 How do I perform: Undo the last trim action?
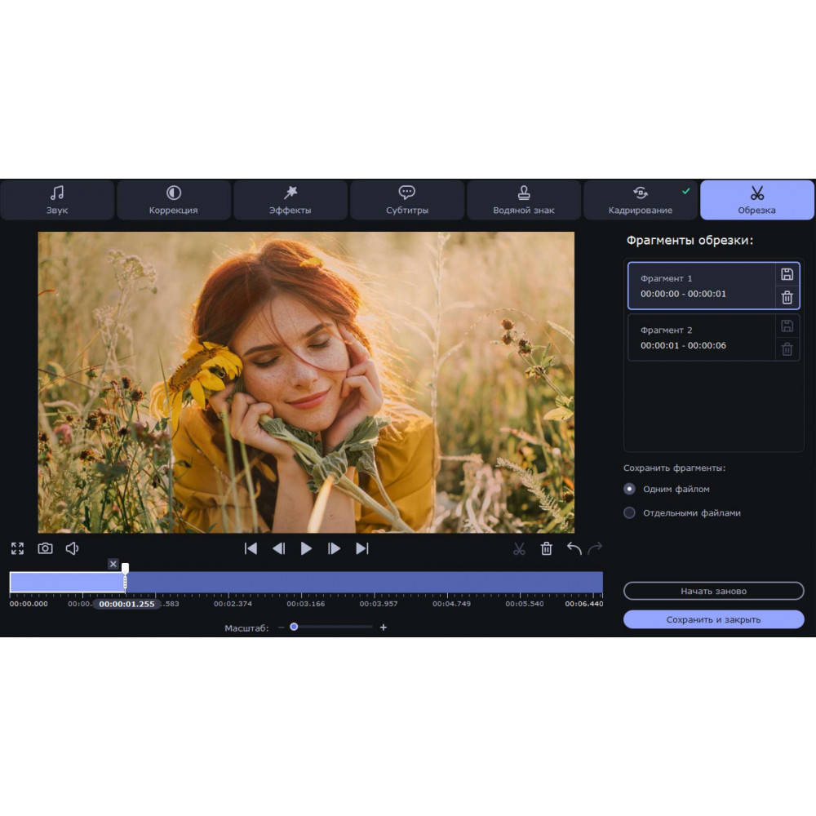pyautogui.click(x=574, y=549)
